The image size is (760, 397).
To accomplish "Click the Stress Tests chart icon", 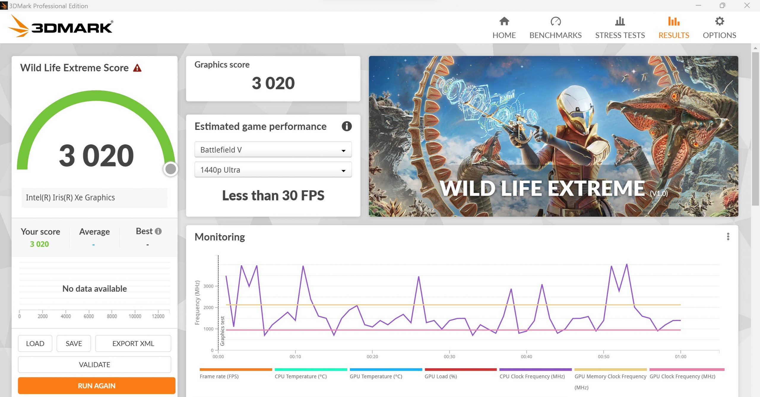I will [x=620, y=21].
